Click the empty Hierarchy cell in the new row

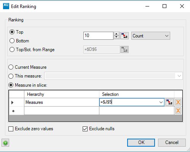[62, 111]
